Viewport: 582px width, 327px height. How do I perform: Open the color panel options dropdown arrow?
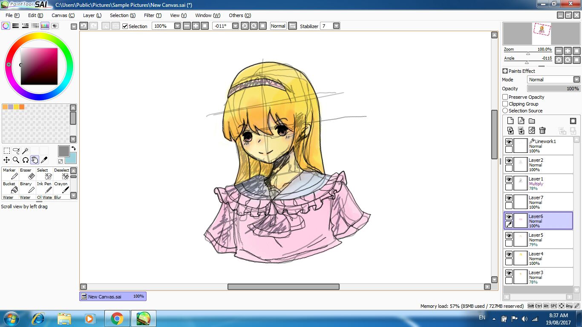click(74, 26)
